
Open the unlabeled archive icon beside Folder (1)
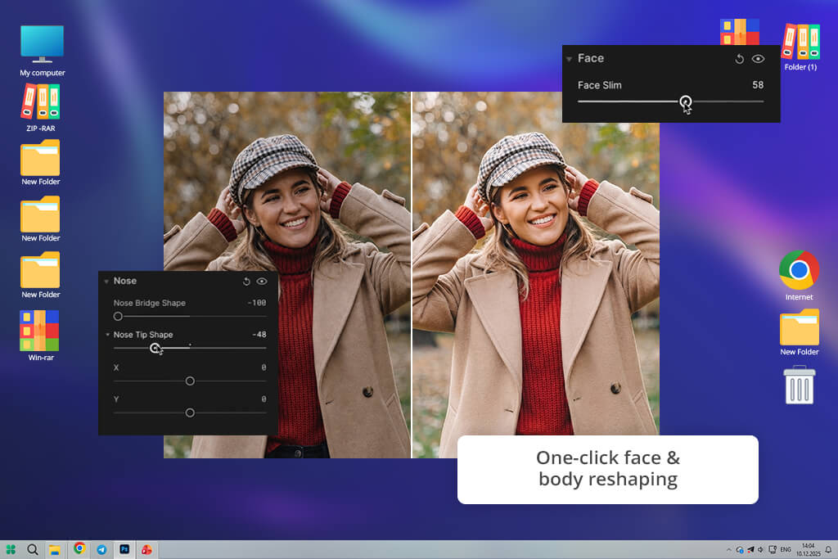[739, 32]
